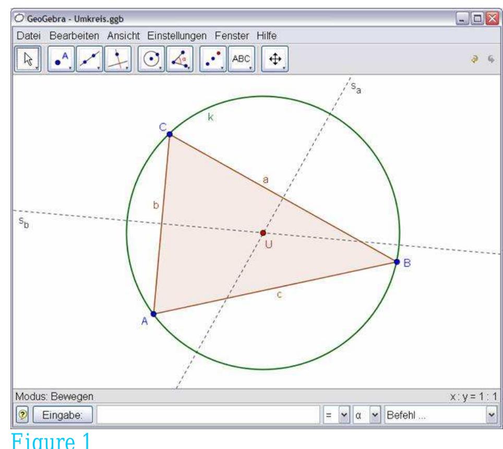Click side label b of the triangle
503x449 pixels.
[x=156, y=205]
